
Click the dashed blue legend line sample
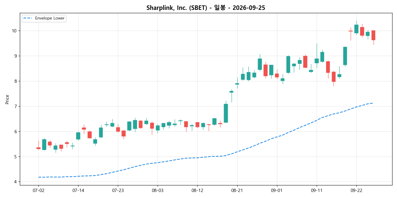point(28,18)
